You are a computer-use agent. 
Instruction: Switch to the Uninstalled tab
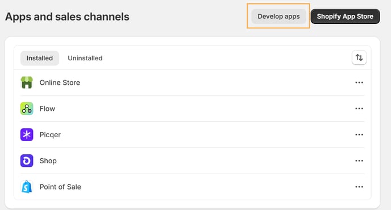point(85,58)
